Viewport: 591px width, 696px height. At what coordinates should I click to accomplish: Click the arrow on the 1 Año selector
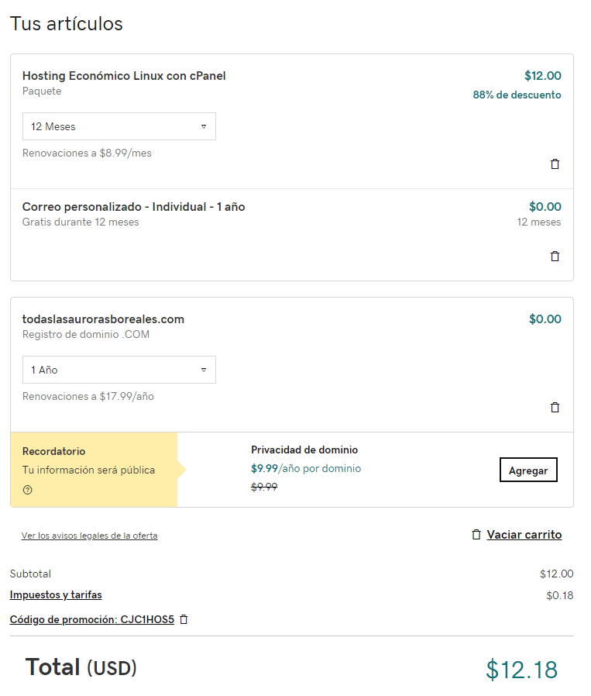204,370
